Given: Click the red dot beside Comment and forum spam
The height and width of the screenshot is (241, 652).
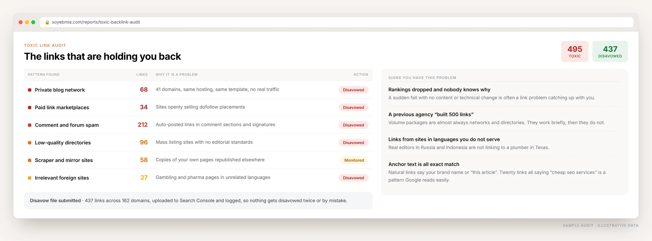Looking at the screenshot, I should tap(29, 125).
